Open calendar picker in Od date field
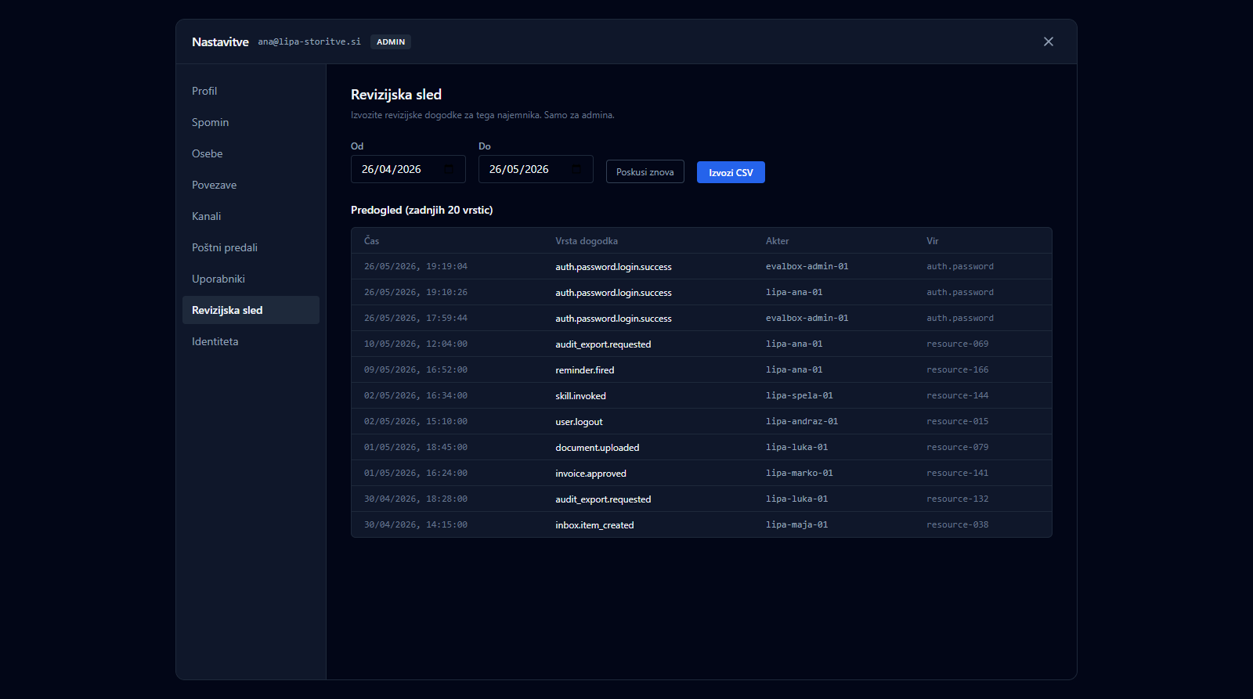 pyautogui.click(x=449, y=169)
